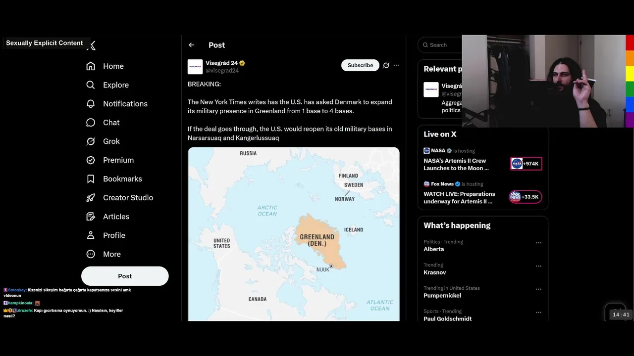Click the Pumpernickel trending topic
The width and height of the screenshot is (634, 356).
442,296
